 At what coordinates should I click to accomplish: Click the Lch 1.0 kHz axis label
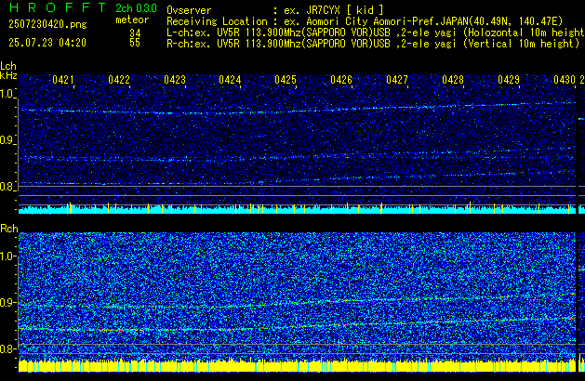click(x=7, y=94)
